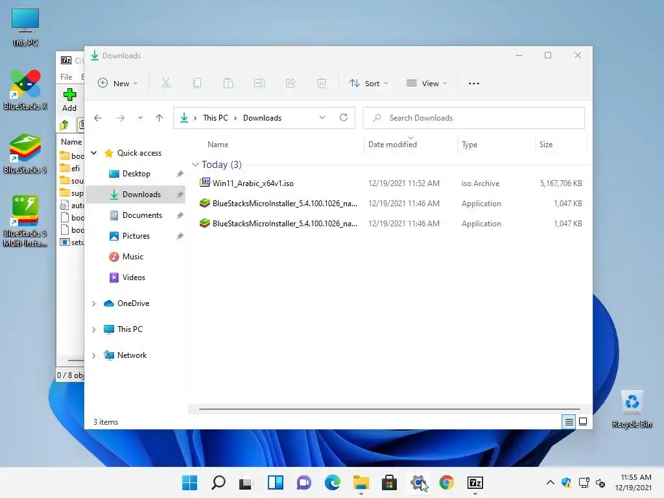Select Desktop in Quick access
Viewport: 664px width, 498px height.
tap(136, 174)
